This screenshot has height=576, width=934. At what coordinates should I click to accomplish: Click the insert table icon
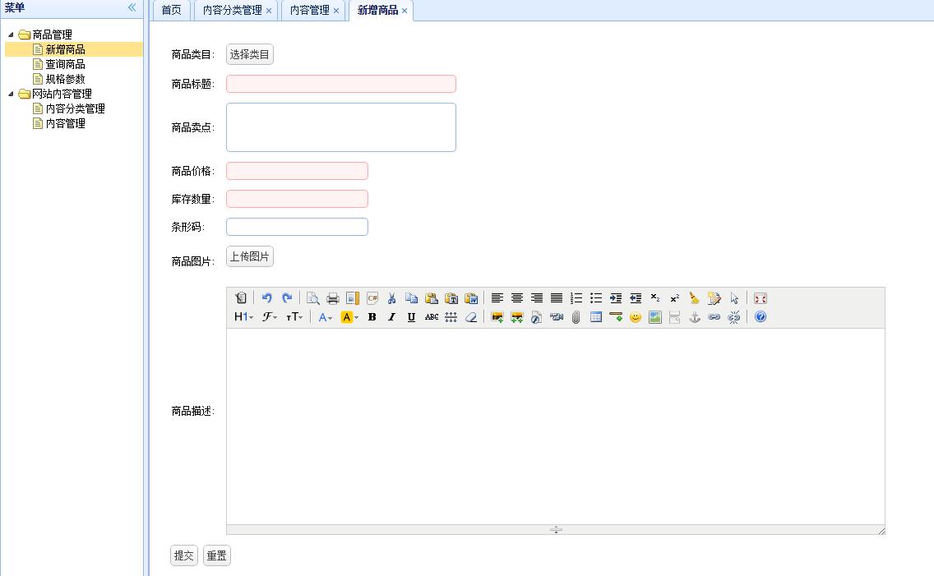[596, 317]
